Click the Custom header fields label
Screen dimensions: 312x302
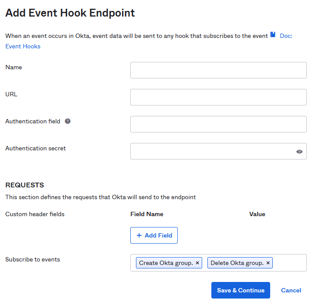click(35, 214)
